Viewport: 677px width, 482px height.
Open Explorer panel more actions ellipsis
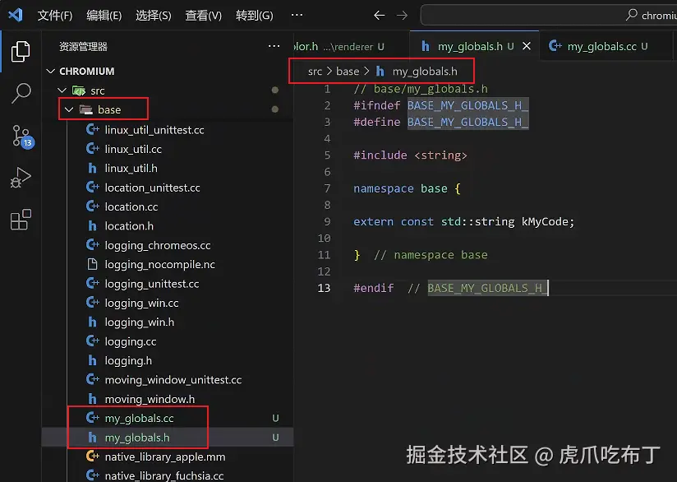(x=274, y=46)
